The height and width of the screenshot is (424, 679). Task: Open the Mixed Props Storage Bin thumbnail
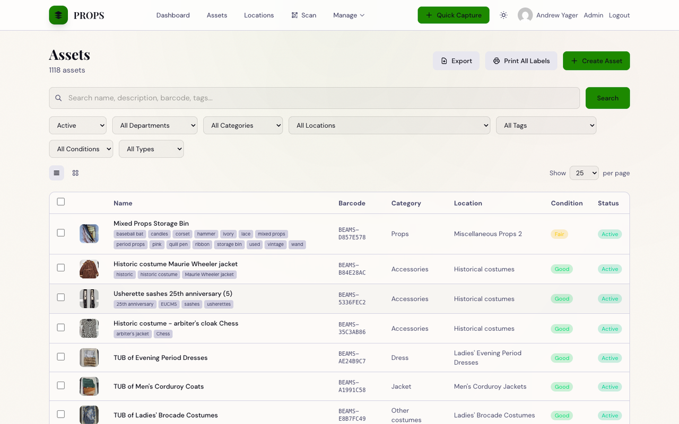tap(89, 234)
